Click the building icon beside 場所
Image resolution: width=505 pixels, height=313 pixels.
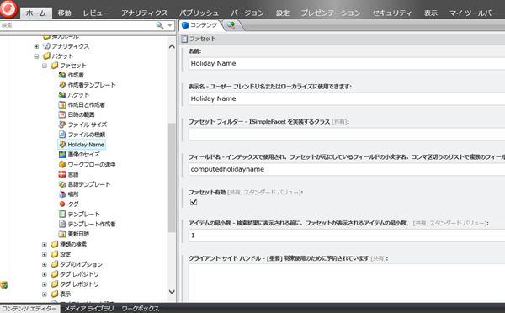(x=62, y=194)
